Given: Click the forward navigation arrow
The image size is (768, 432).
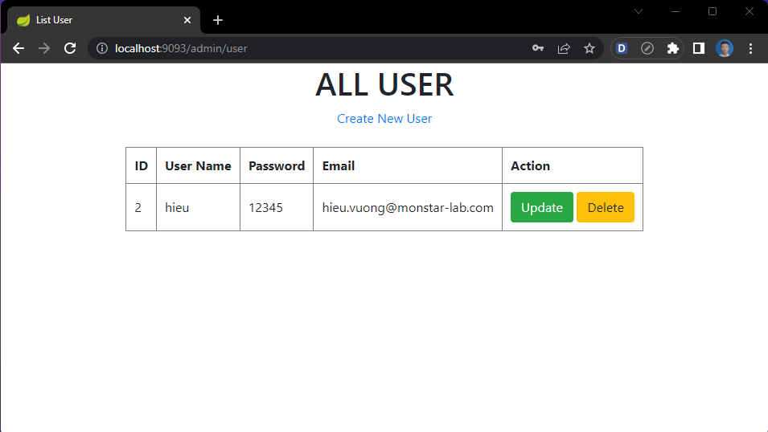Looking at the screenshot, I should tap(44, 48).
